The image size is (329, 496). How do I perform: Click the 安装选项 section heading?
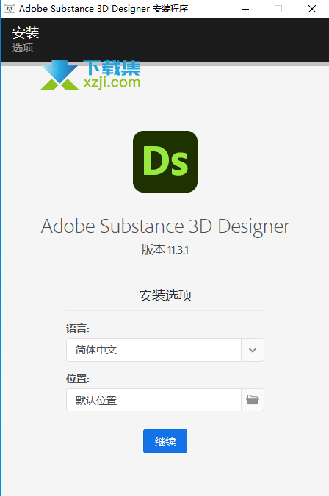click(x=165, y=295)
